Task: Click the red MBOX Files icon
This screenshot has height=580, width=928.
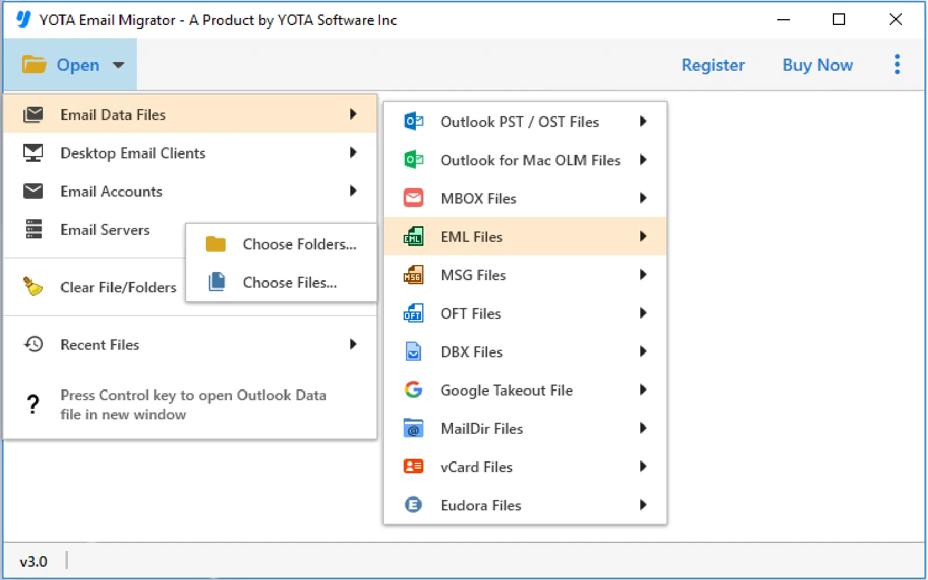Action: (414, 198)
